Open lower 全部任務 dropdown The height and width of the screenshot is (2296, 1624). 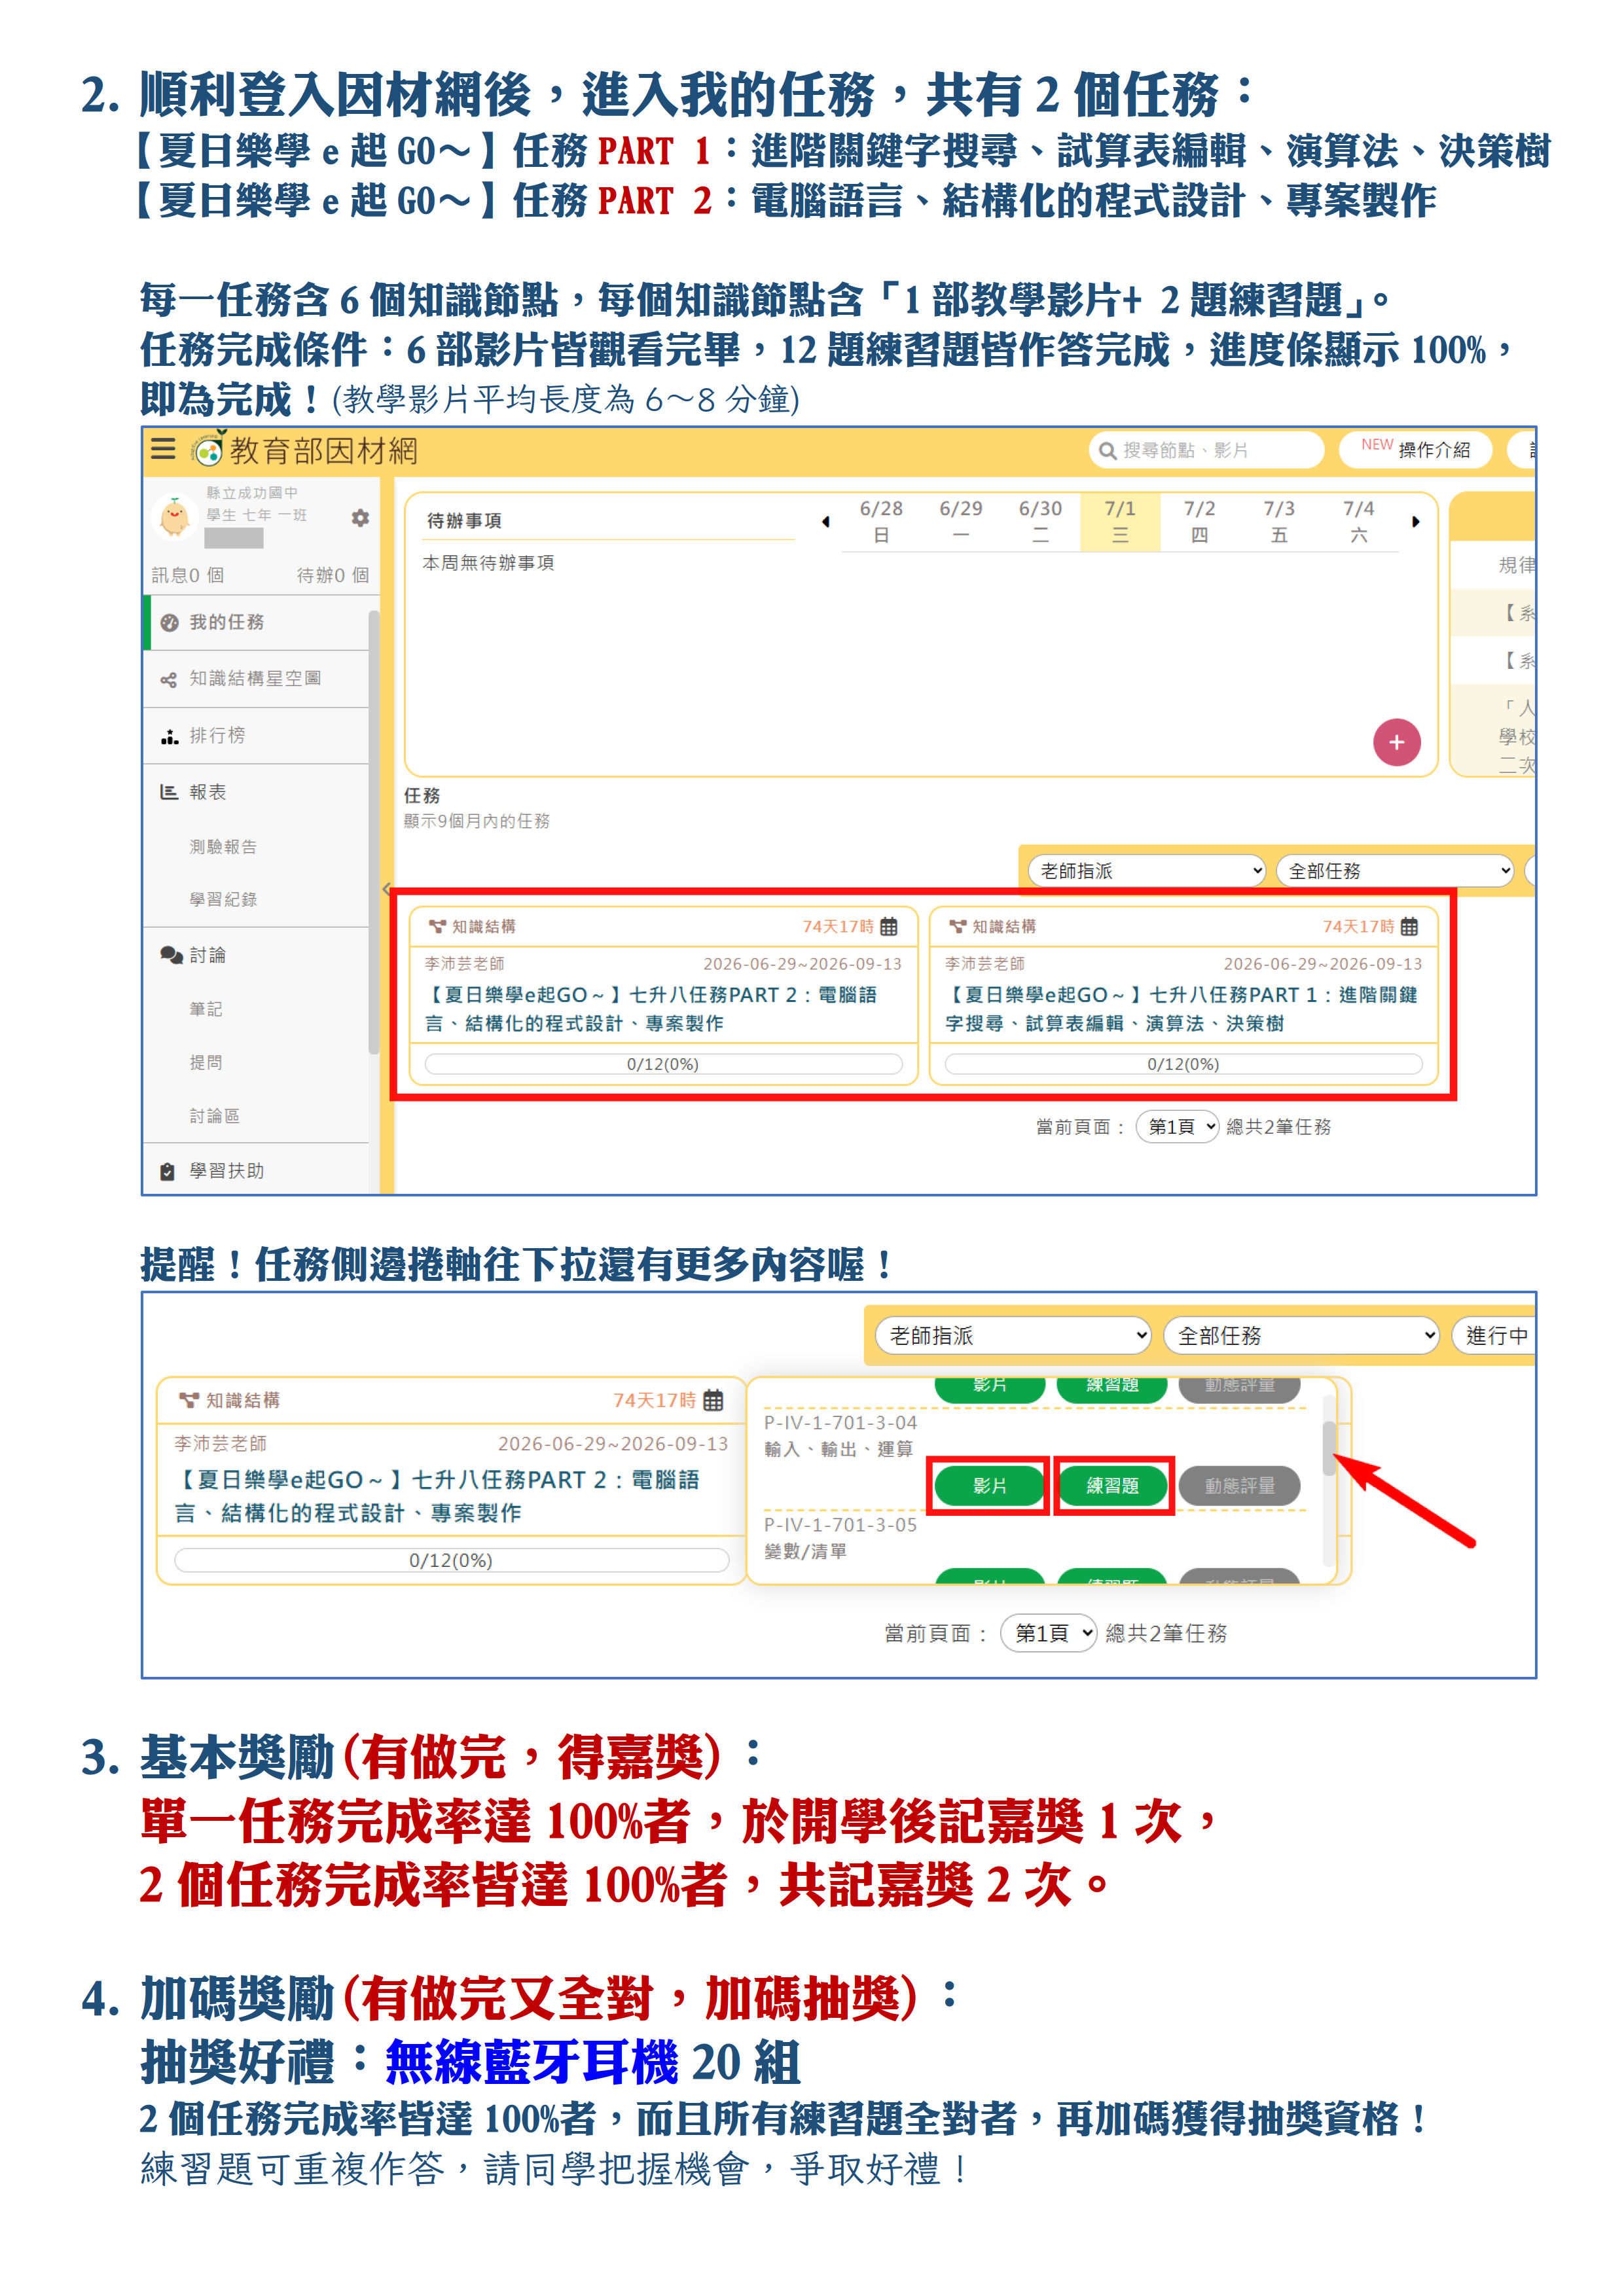click(x=1301, y=1336)
